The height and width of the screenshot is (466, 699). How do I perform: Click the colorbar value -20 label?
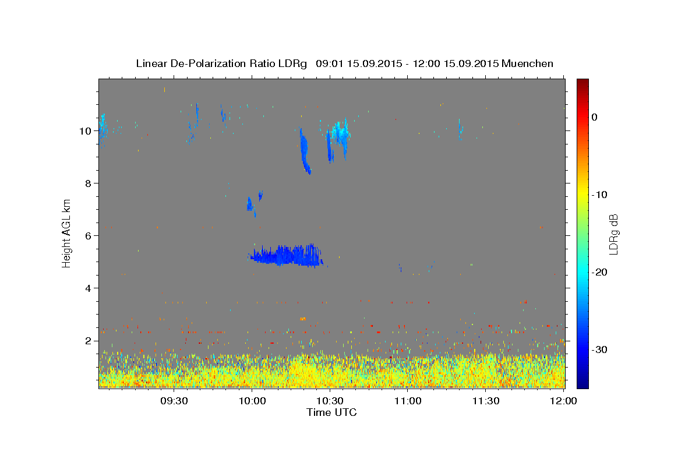tap(599, 272)
